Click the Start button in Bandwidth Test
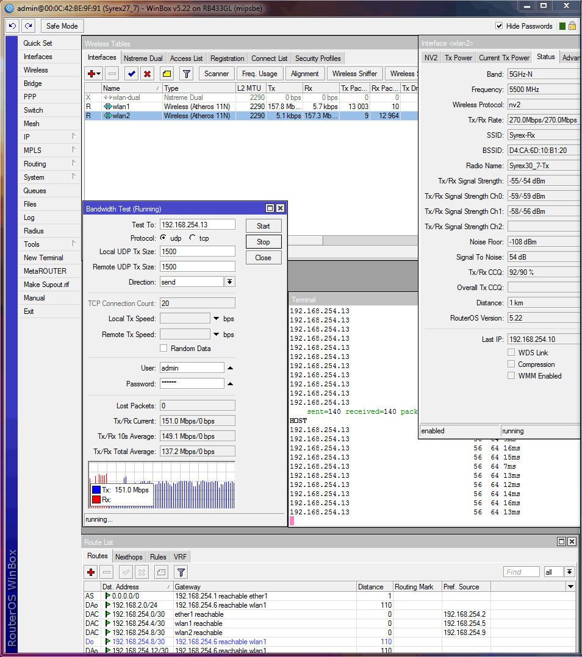Image resolution: width=582 pixels, height=657 pixels. pos(264,226)
